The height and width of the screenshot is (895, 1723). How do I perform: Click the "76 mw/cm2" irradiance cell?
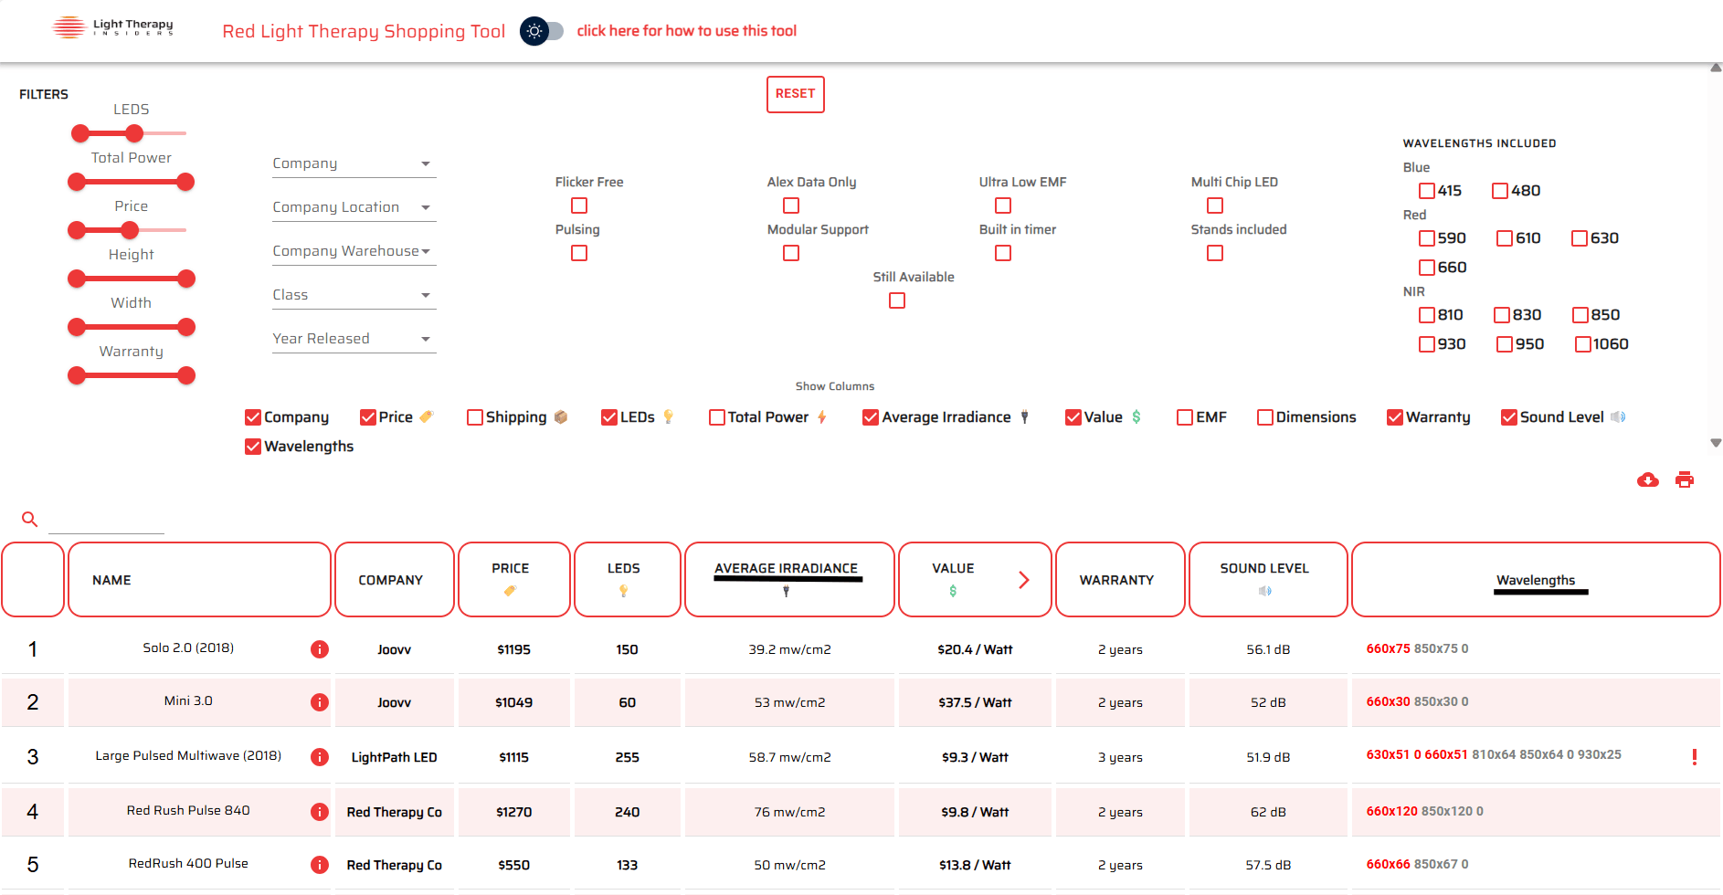tap(790, 812)
